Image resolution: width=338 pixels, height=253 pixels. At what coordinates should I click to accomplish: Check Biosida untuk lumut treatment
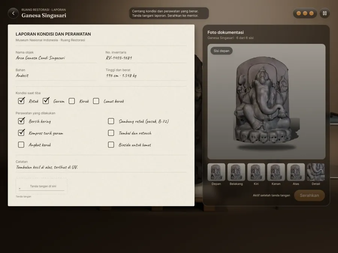click(x=111, y=145)
